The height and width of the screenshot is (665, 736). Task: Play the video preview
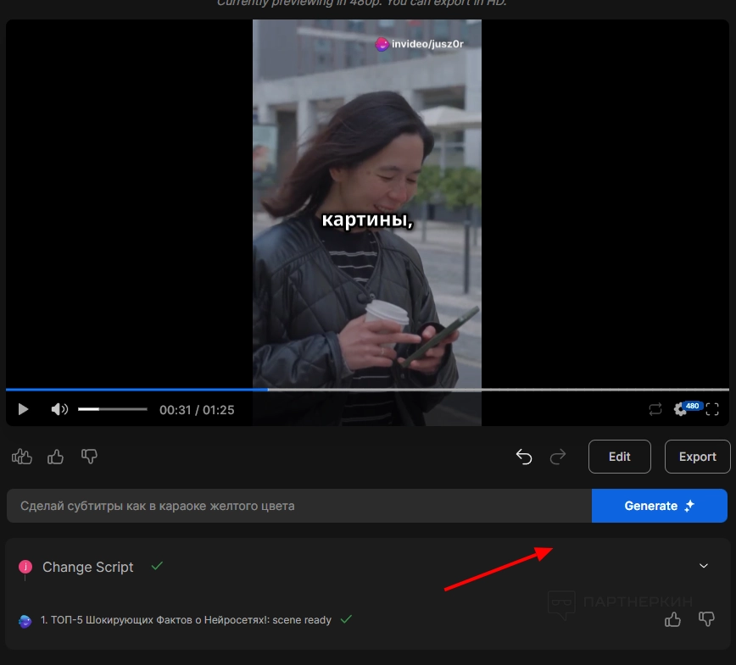pyautogui.click(x=23, y=409)
